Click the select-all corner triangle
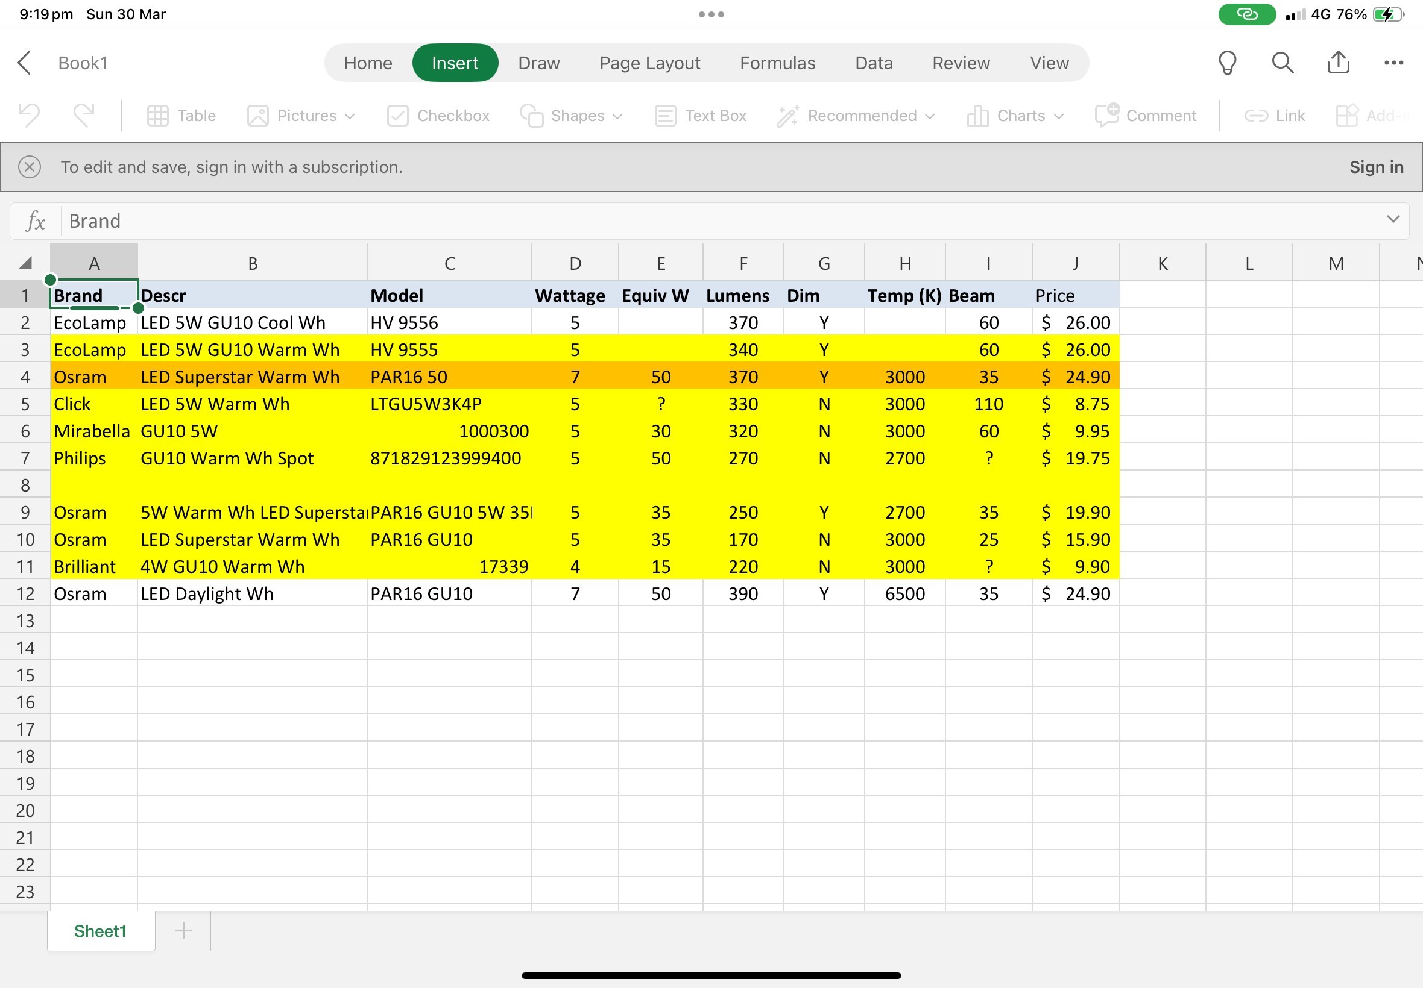 25,263
